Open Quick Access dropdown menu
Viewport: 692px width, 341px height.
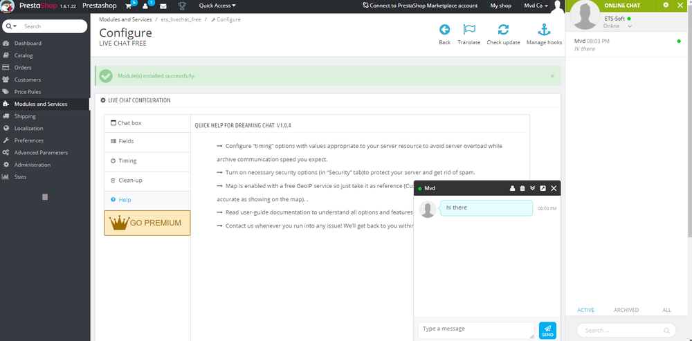click(x=217, y=6)
